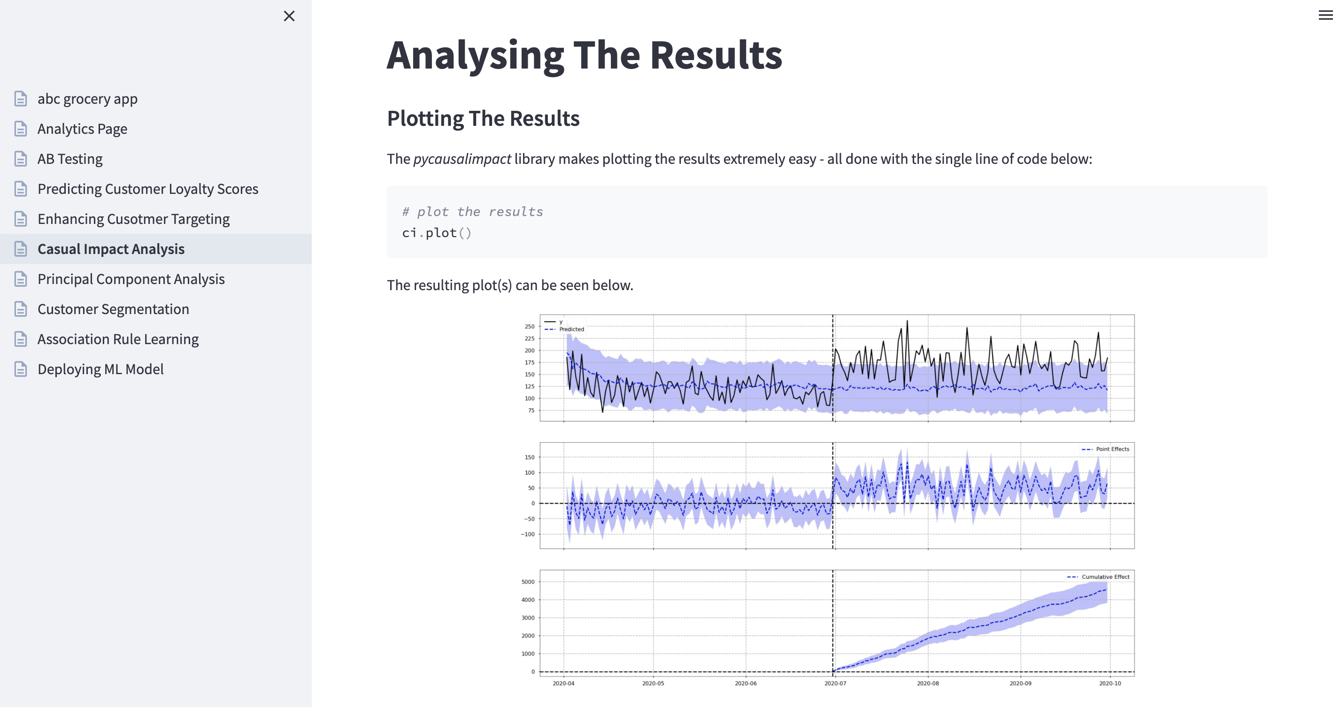
Task: Open the abc grocery app page
Action: 87,99
